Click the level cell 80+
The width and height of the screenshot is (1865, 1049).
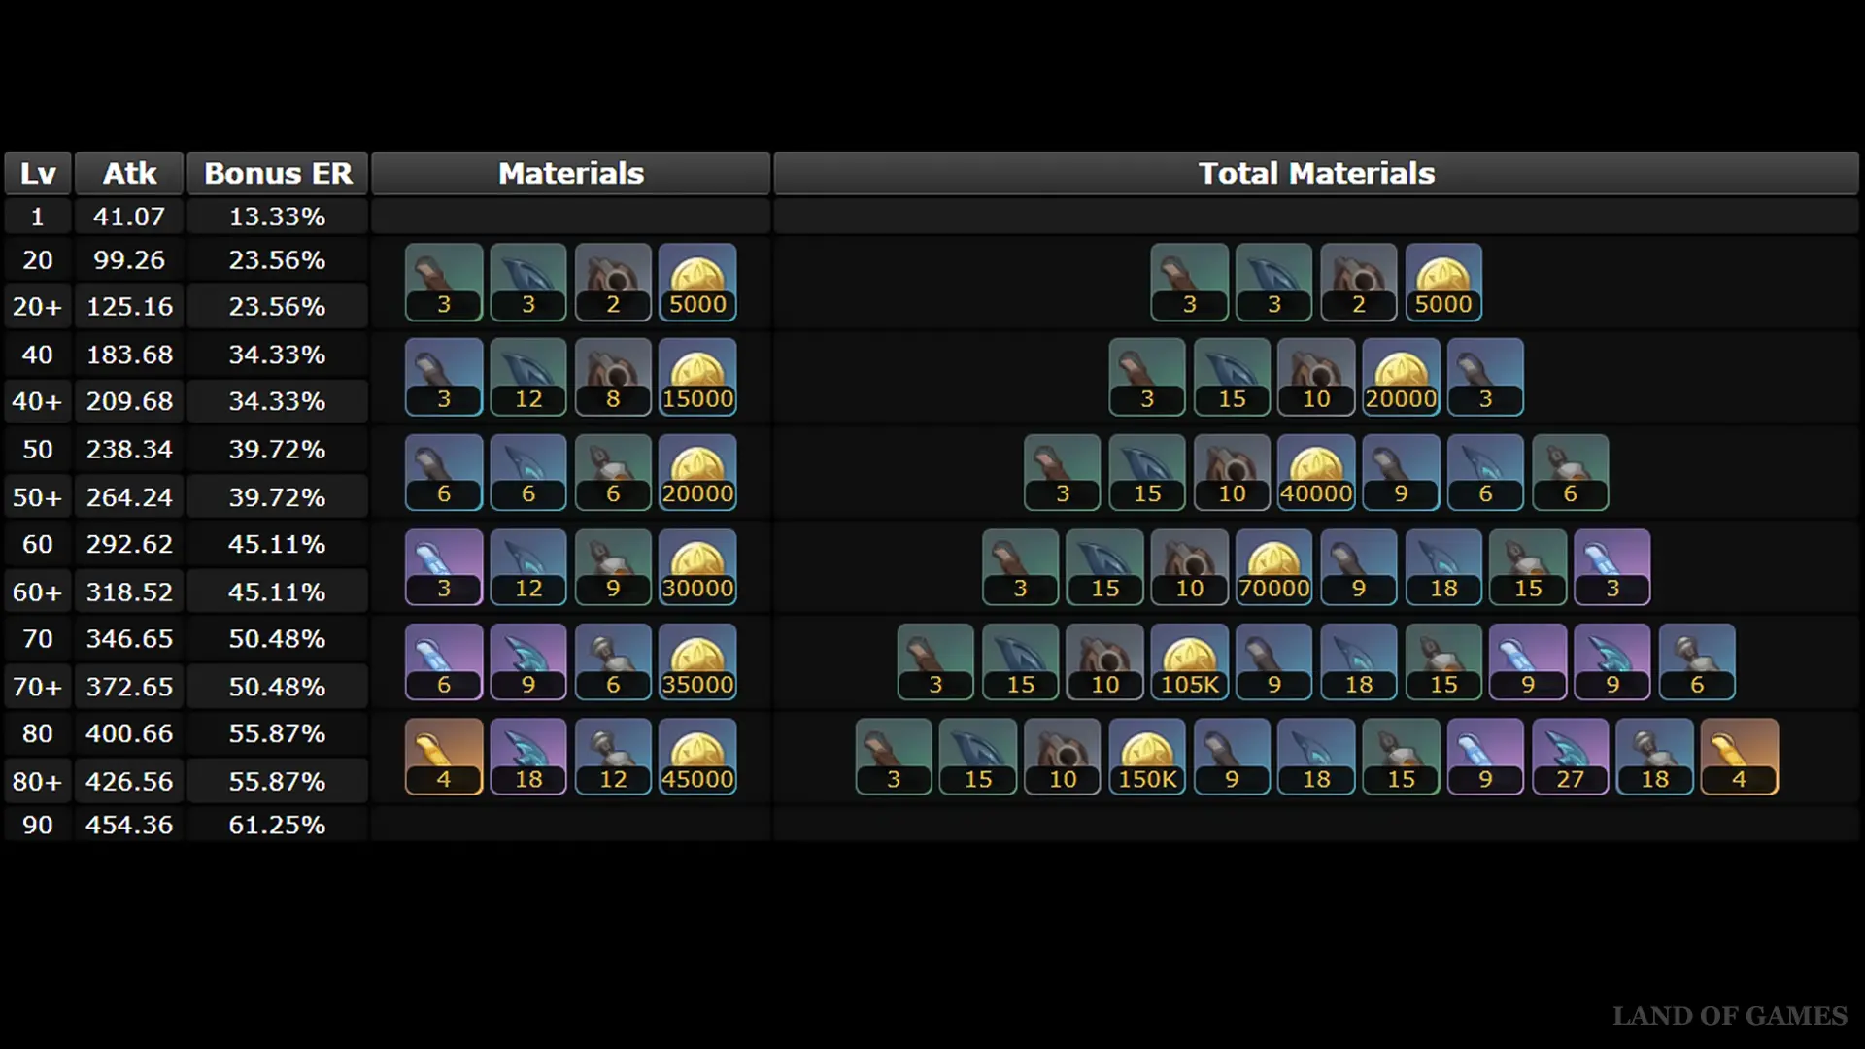click(38, 781)
